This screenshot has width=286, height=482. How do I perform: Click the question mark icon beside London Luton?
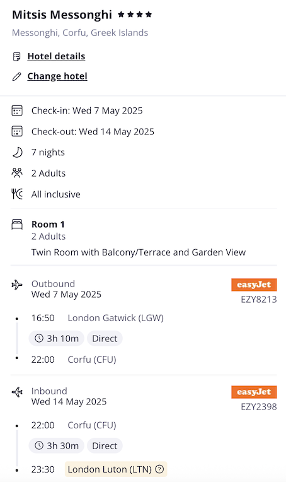coord(159,469)
